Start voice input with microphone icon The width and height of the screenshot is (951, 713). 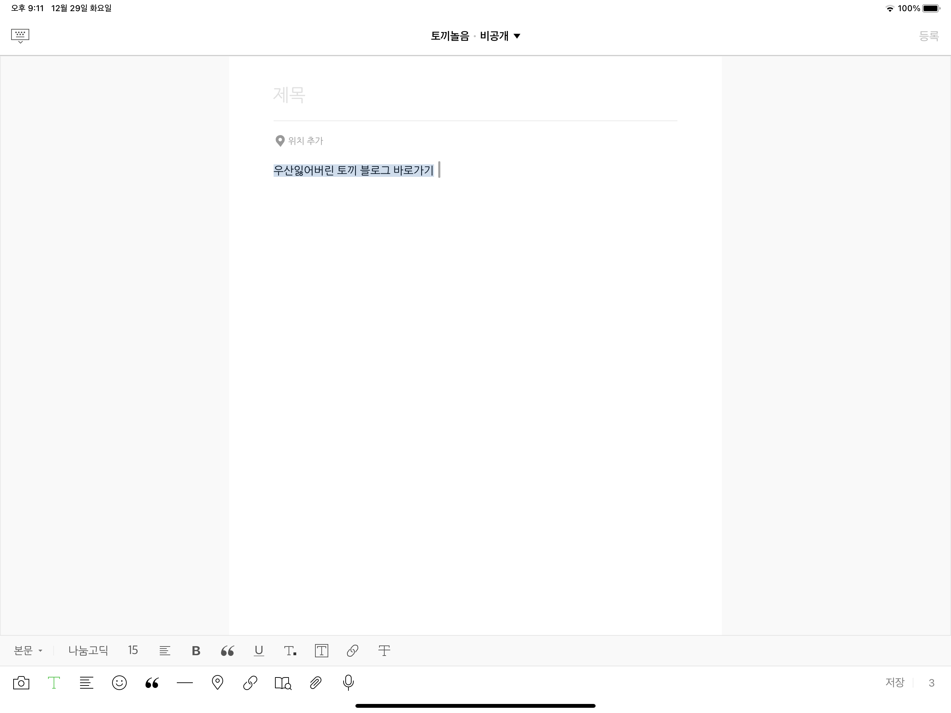pyautogui.click(x=348, y=683)
